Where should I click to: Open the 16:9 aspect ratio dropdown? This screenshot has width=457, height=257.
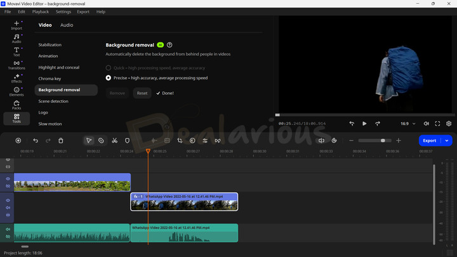[408, 124]
